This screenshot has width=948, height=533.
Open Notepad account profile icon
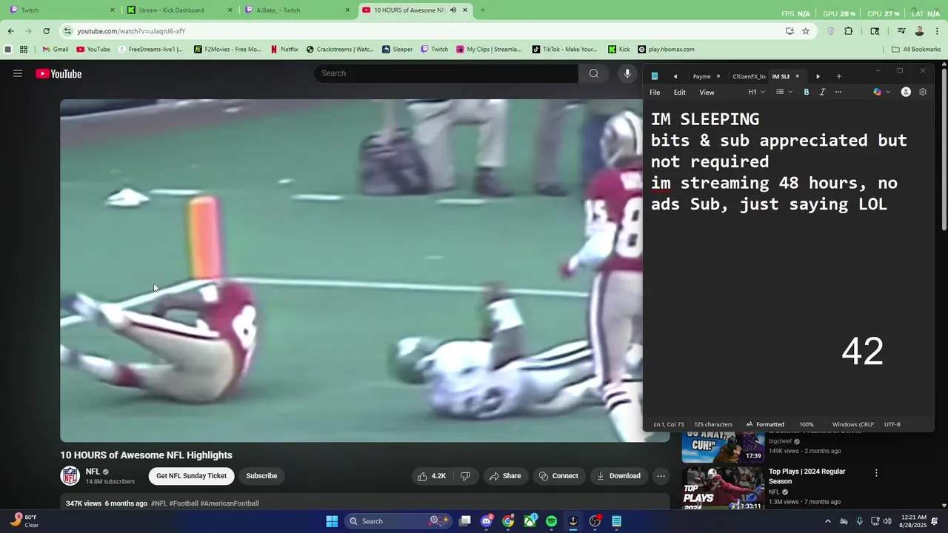(906, 92)
